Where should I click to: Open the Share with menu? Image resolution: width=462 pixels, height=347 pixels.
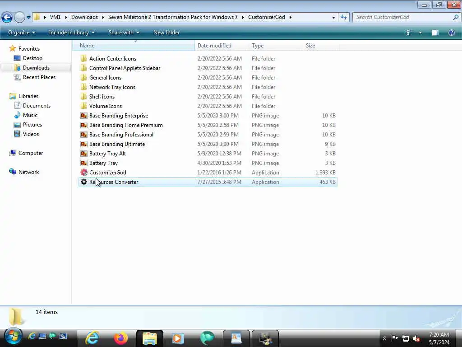tap(124, 33)
